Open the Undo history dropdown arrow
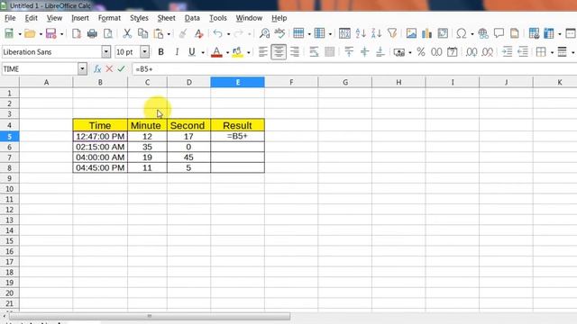Screen dimensions: 577x324 [228, 34]
